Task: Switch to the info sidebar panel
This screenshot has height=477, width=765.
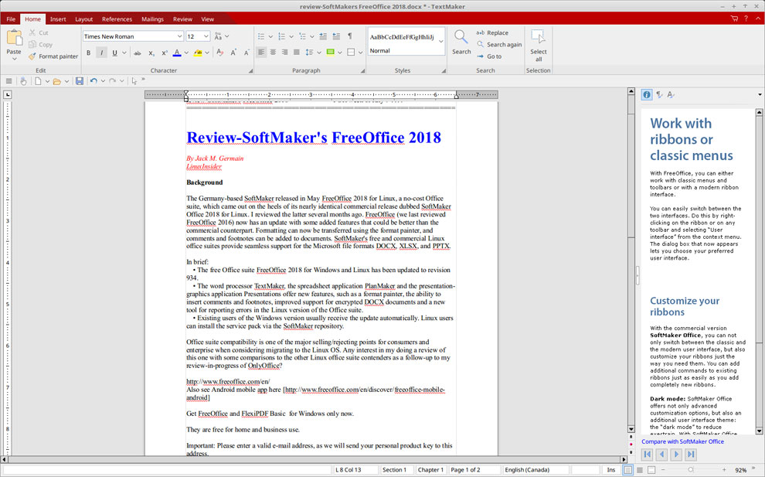Action: [647, 95]
